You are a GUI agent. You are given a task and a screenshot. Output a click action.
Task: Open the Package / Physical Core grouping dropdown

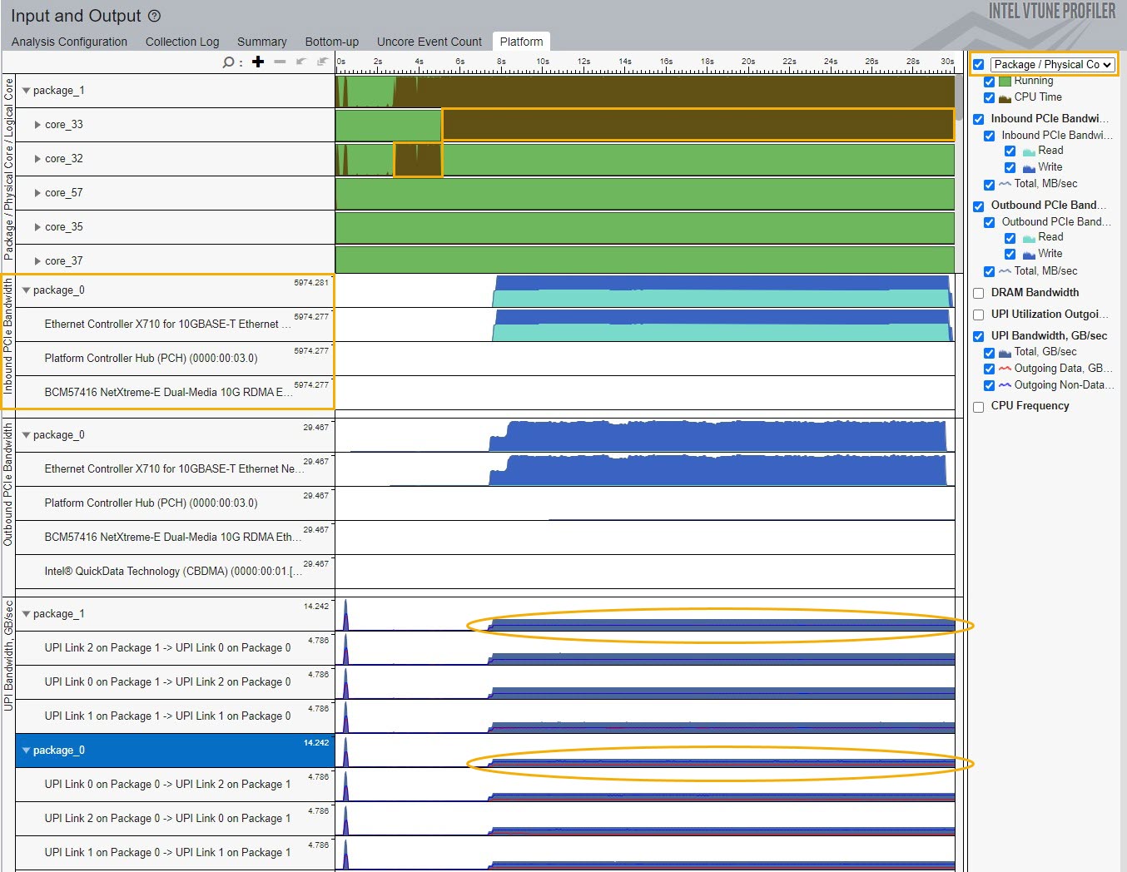pyautogui.click(x=1052, y=65)
